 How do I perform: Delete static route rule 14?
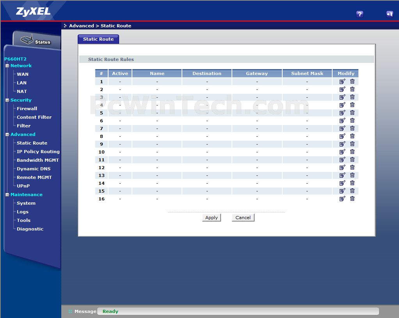point(352,183)
